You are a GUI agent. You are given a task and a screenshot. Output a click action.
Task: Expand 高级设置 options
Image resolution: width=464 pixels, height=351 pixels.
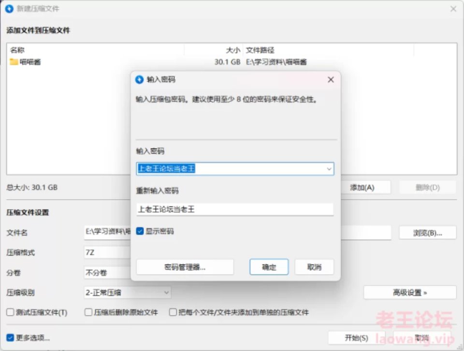[x=410, y=292]
